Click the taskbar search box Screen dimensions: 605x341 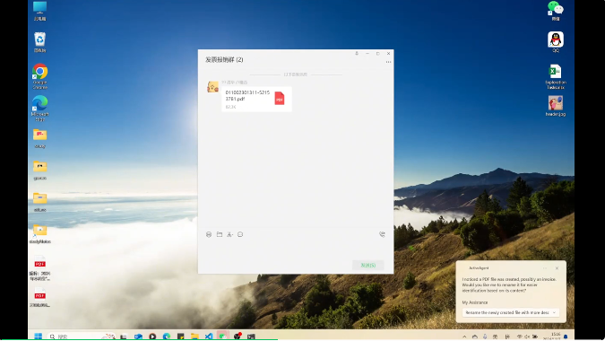coord(82,337)
